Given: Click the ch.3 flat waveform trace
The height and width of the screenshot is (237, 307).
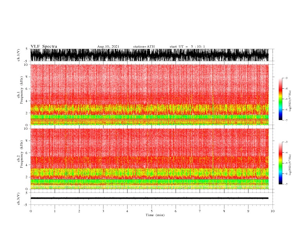Looking at the screenshot, I should point(149,198).
